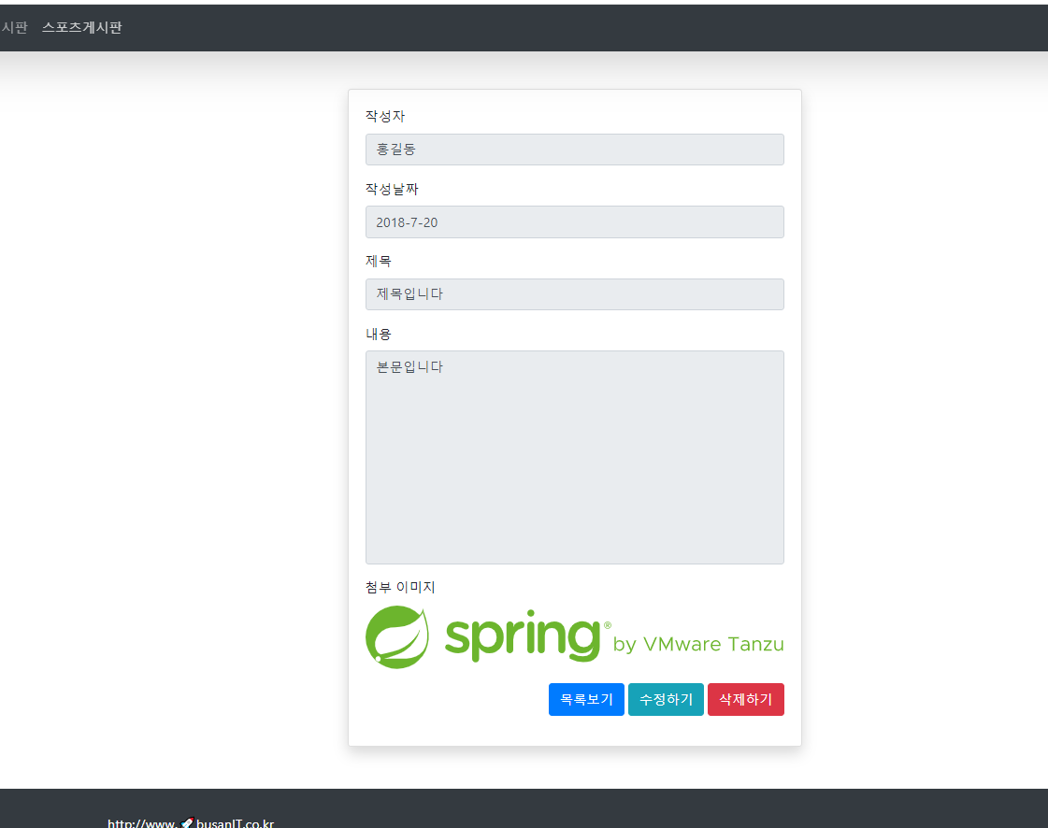This screenshot has height=828, width=1048.
Task: Click the red 삭제하기 button
Action: click(x=745, y=699)
